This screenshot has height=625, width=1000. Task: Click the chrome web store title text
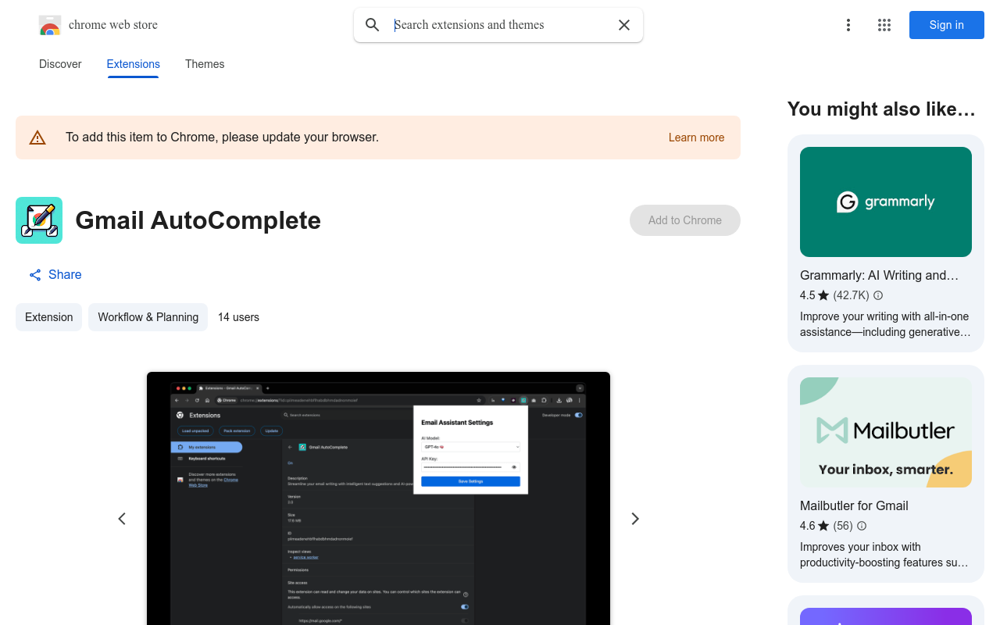[113, 25]
